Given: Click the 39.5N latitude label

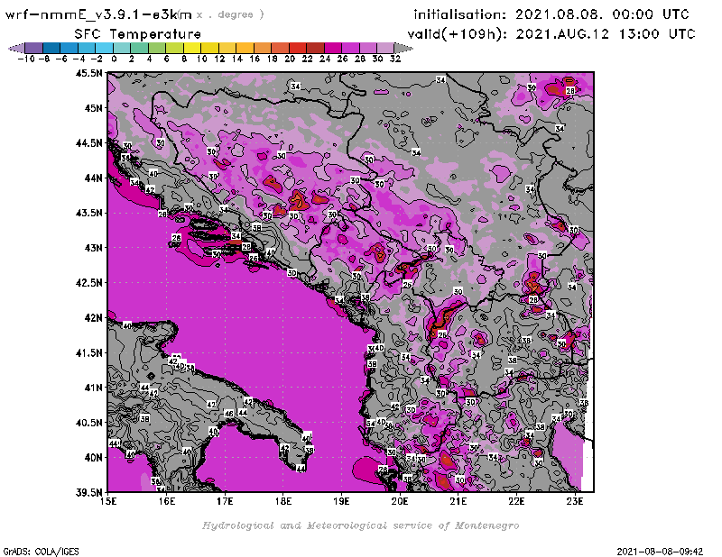Looking at the screenshot, I should [x=88, y=493].
